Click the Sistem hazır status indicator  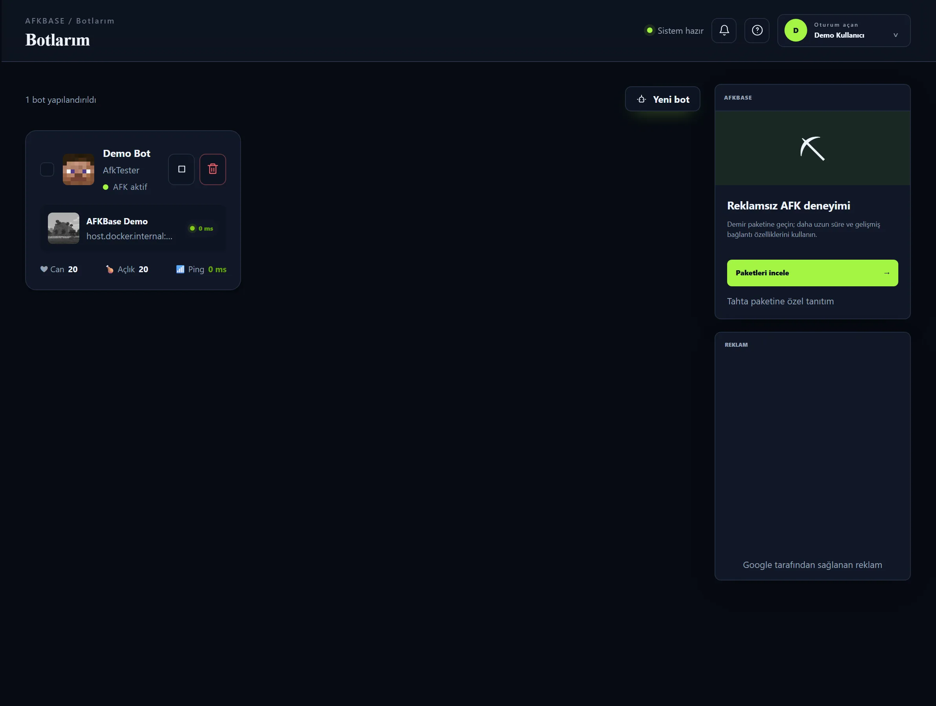pyautogui.click(x=674, y=31)
